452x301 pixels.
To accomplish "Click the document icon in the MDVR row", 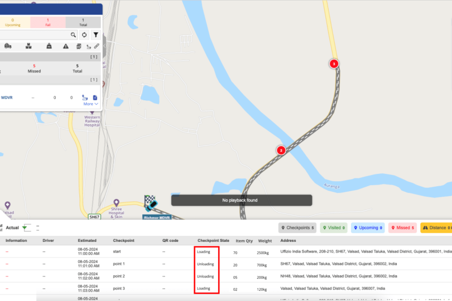I will (x=95, y=98).
